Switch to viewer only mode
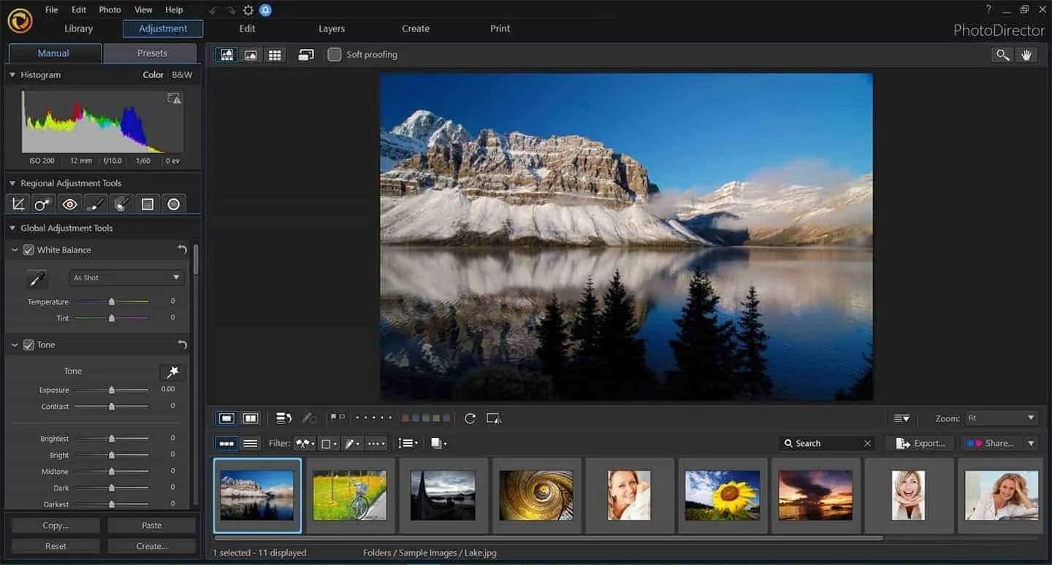Screen dimensions: 1052x565 tap(251, 55)
